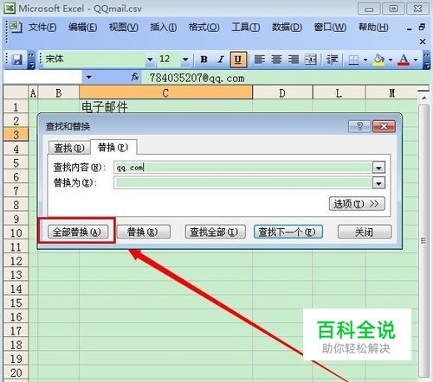
Task: Click the Excel workbook icon in menu bar
Action: (15, 27)
